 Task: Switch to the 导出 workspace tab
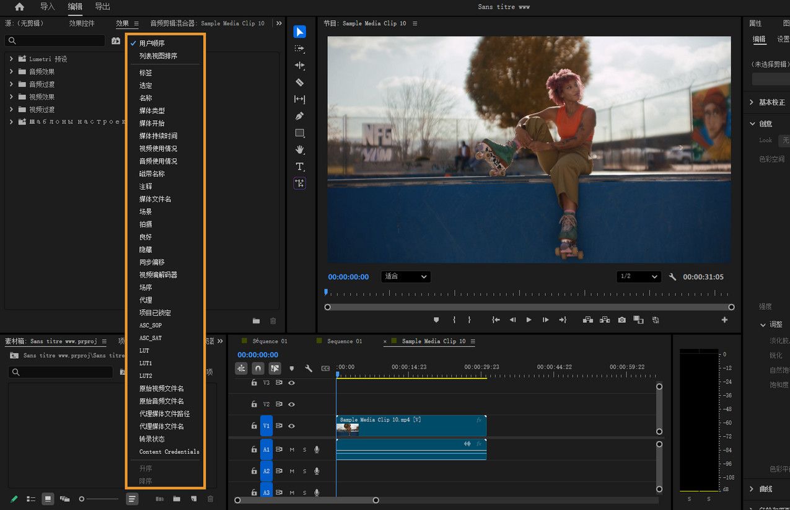pos(102,7)
